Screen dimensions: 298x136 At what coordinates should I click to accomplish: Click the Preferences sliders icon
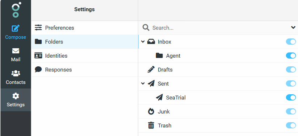pyautogui.click(x=38, y=28)
